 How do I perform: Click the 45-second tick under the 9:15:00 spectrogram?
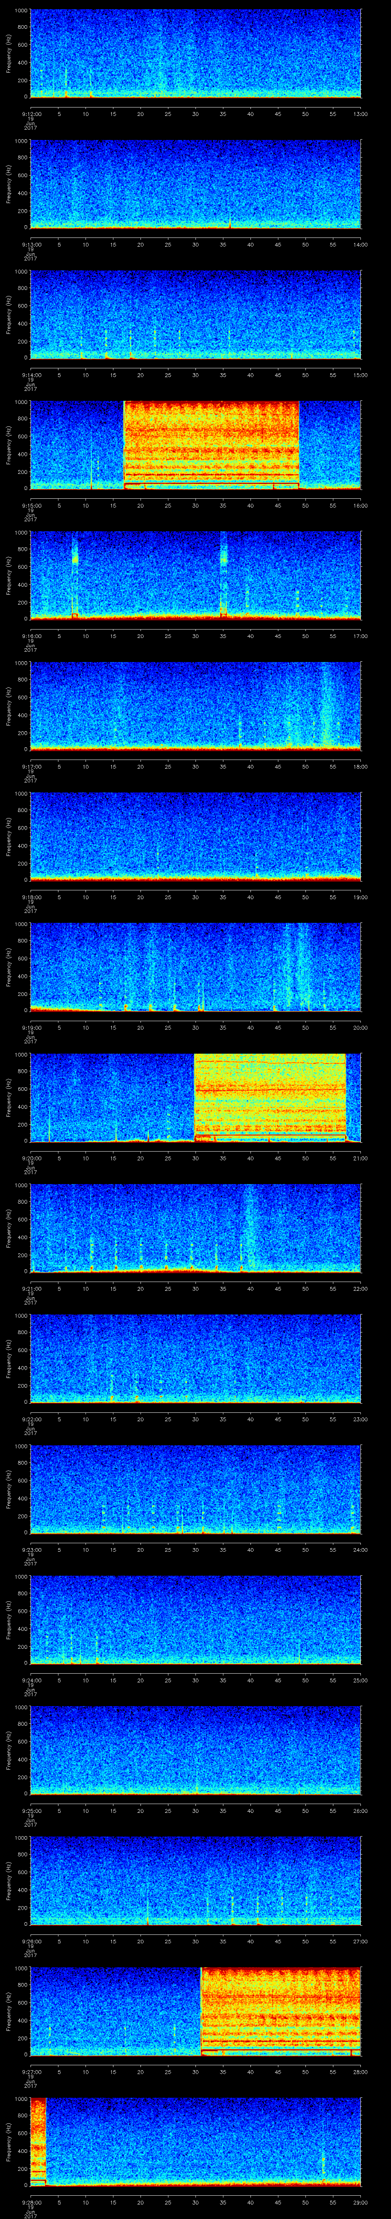click(278, 505)
